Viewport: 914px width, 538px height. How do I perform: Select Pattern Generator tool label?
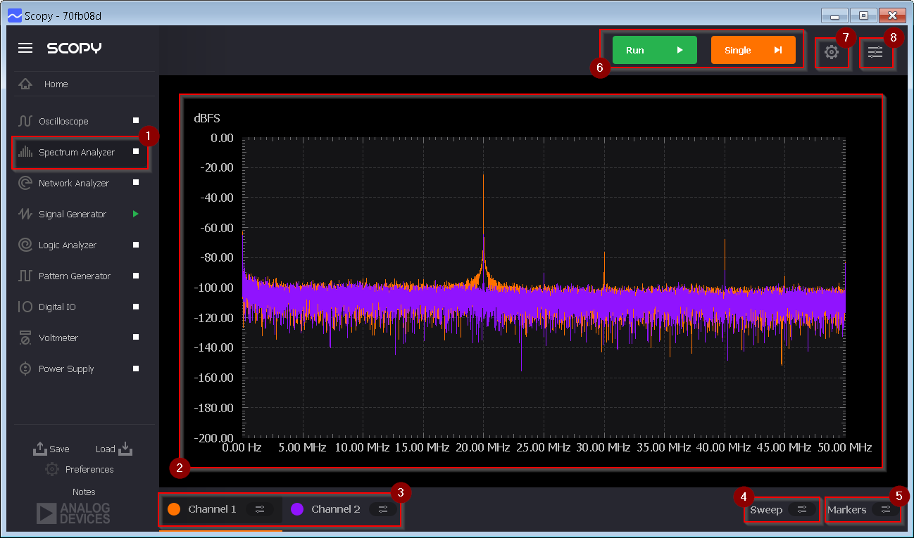75,276
